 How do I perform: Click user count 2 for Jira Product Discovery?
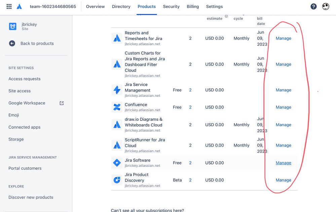190,180
